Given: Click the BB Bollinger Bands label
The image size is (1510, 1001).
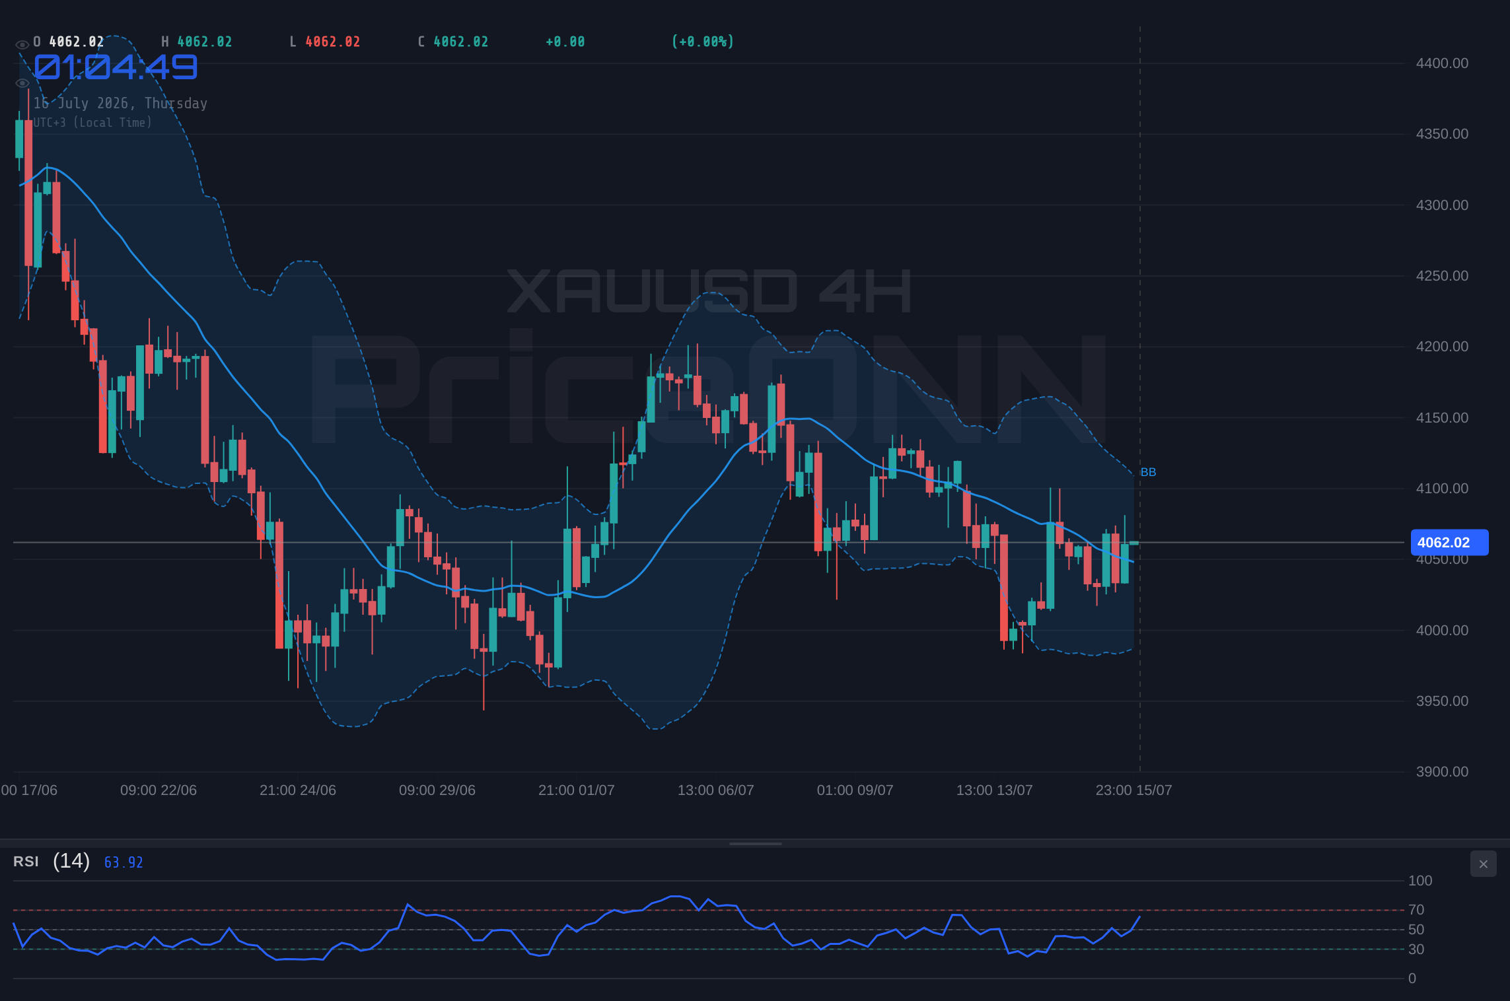Looking at the screenshot, I should (1148, 472).
